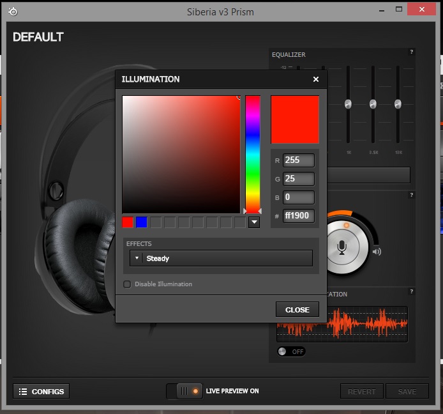443x414 pixels.
Task: Click the 10K equalizer slider knob
Action: click(398, 104)
